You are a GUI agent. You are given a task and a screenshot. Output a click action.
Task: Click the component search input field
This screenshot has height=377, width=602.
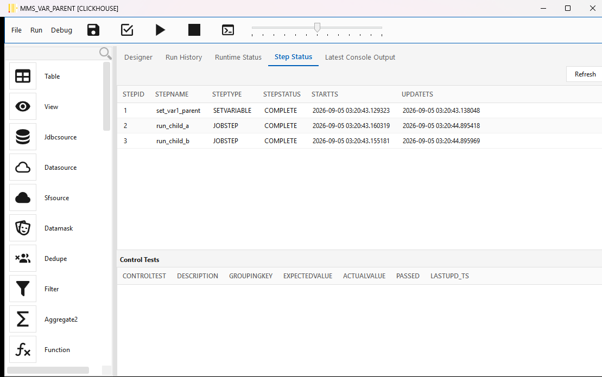coord(52,53)
